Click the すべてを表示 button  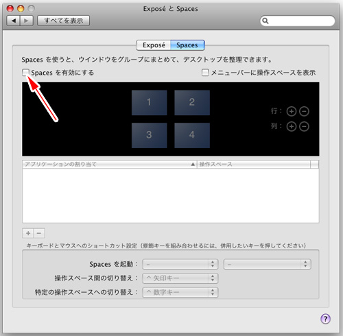63,21
